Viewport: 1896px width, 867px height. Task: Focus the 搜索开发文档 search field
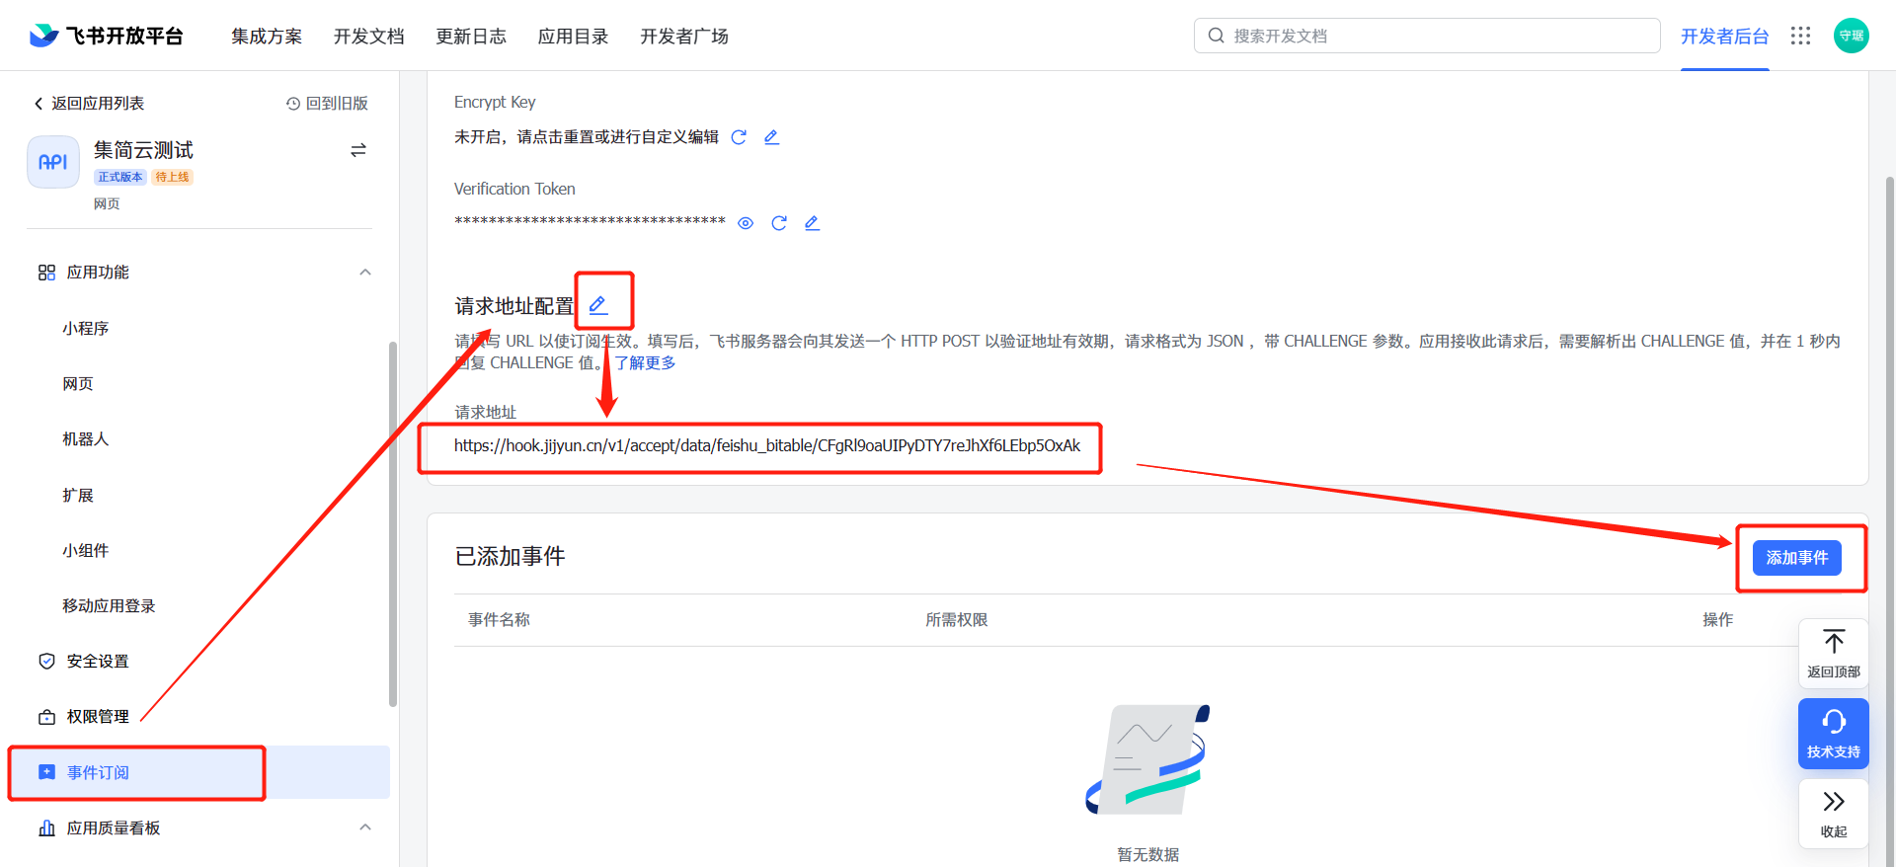1427,36
